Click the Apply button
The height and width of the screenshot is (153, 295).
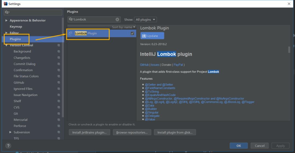[x=280, y=146]
